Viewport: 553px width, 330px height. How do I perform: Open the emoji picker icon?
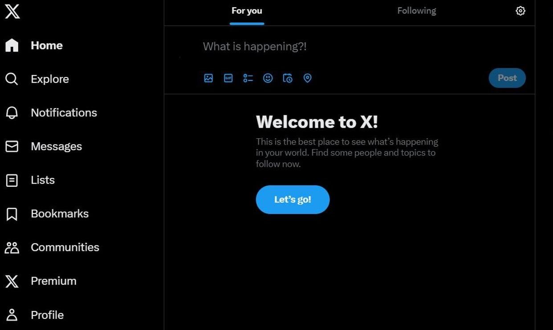click(x=268, y=78)
